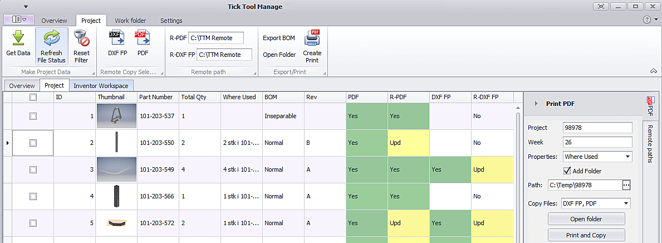Click the DXF FP remote copy icon
The image size is (662, 243).
117,38
